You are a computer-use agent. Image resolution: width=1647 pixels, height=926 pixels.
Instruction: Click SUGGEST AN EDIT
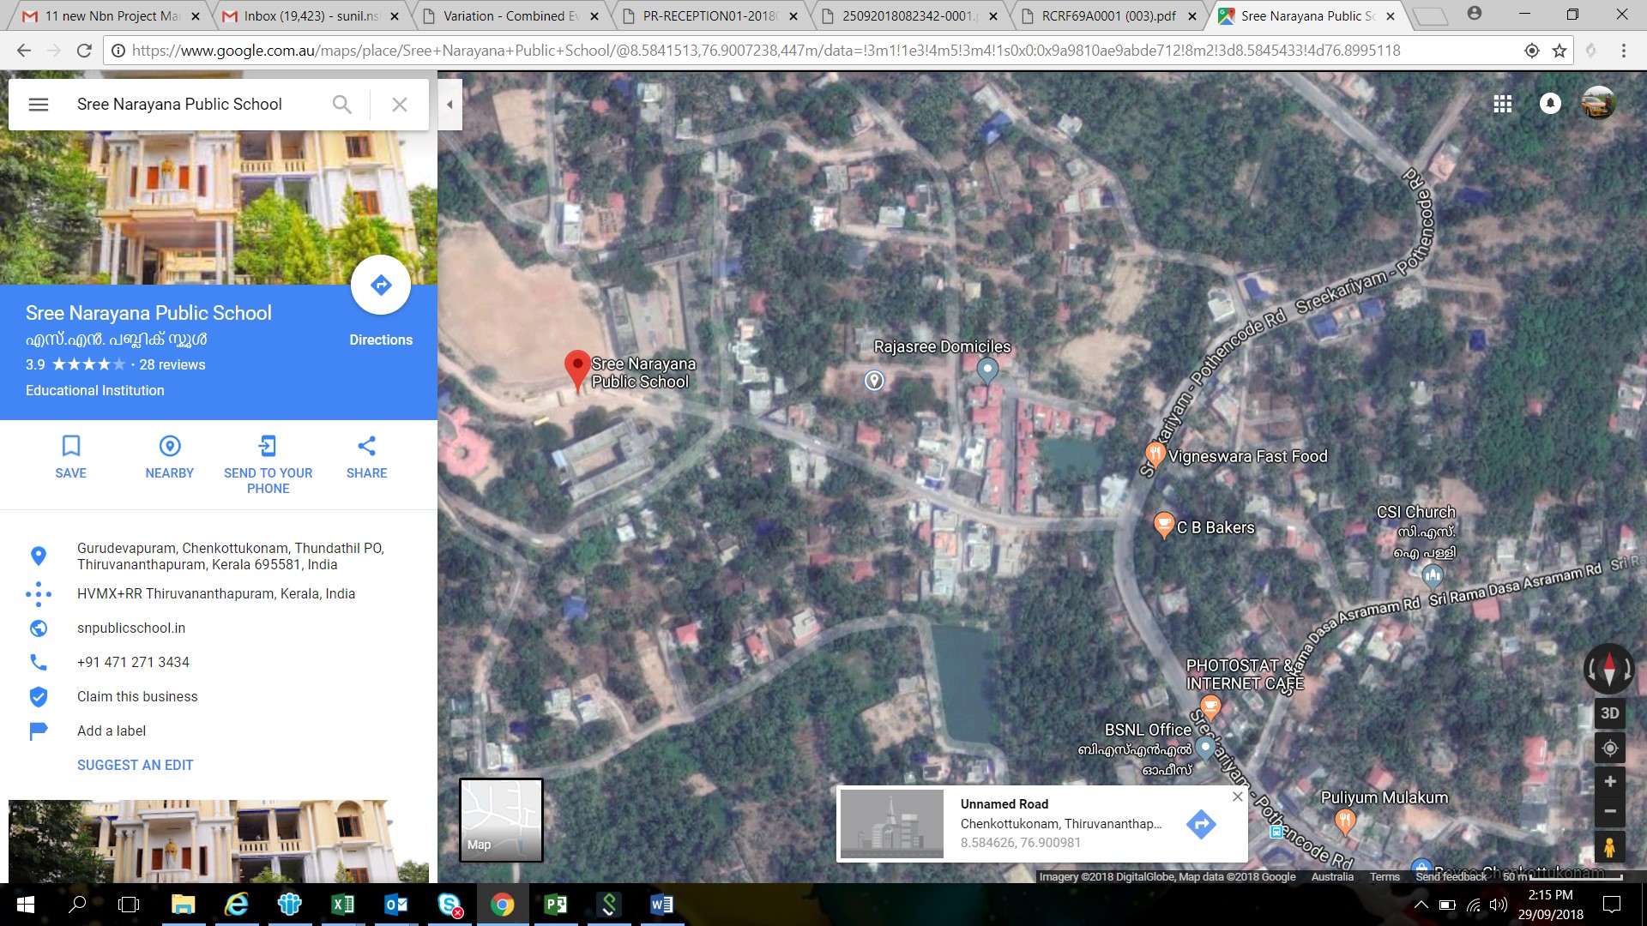135,766
